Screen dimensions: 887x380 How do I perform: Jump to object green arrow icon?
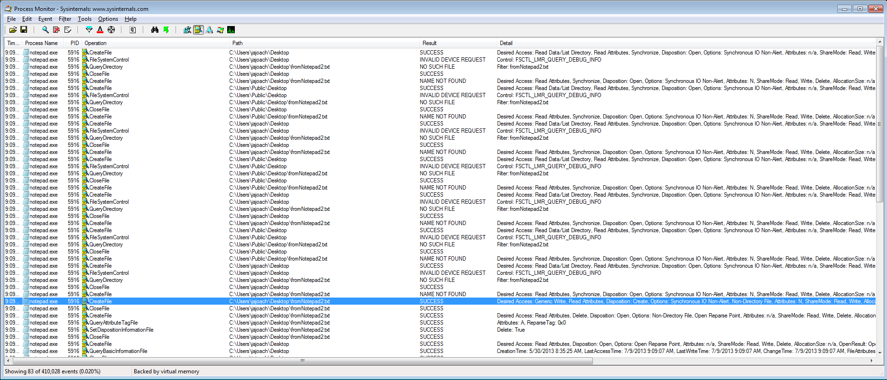166,30
